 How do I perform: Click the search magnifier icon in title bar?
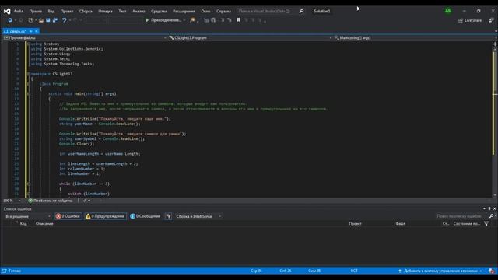click(x=301, y=11)
